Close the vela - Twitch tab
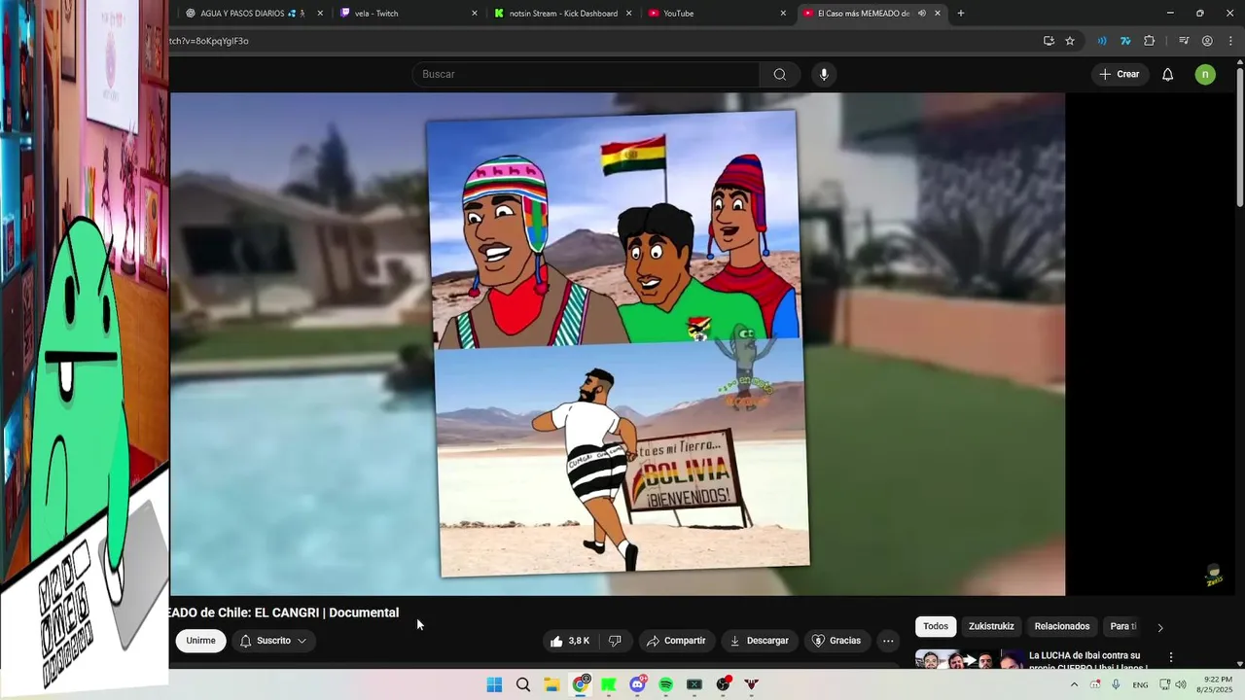This screenshot has width=1245, height=700. 475,14
